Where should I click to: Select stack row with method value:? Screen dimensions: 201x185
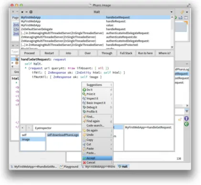(95, 25)
